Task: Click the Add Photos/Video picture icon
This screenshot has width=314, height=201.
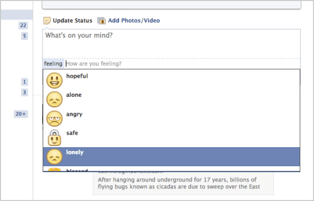Action: point(102,21)
